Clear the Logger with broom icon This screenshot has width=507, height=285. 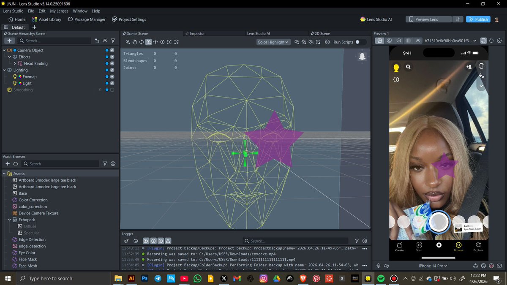point(126,241)
